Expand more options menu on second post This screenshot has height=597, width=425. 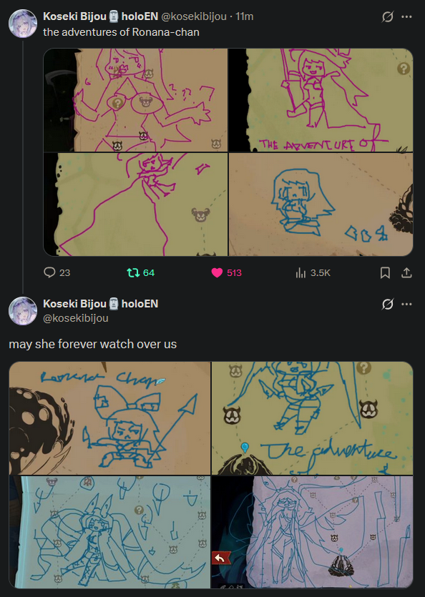(x=406, y=304)
